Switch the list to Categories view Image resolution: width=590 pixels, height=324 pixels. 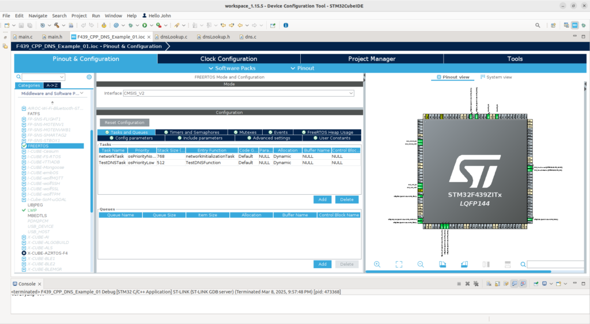click(x=29, y=85)
